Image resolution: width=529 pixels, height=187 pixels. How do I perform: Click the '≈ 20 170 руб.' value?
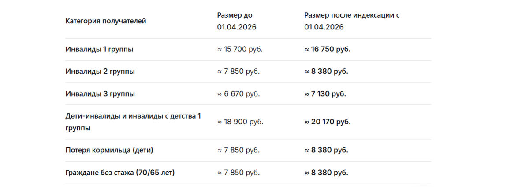coord(328,122)
